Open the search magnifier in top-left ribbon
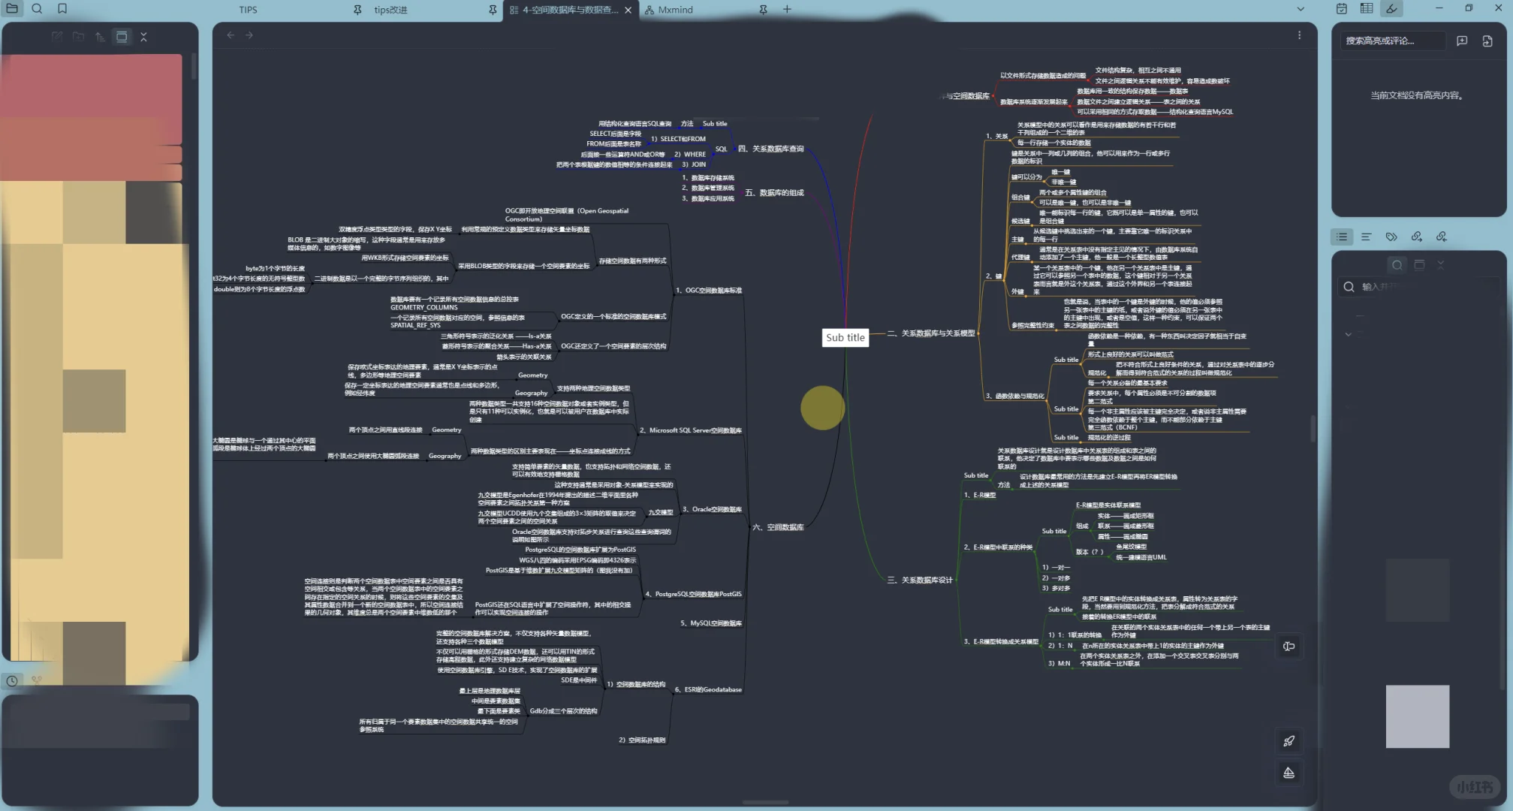1513x811 pixels. coord(37,8)
